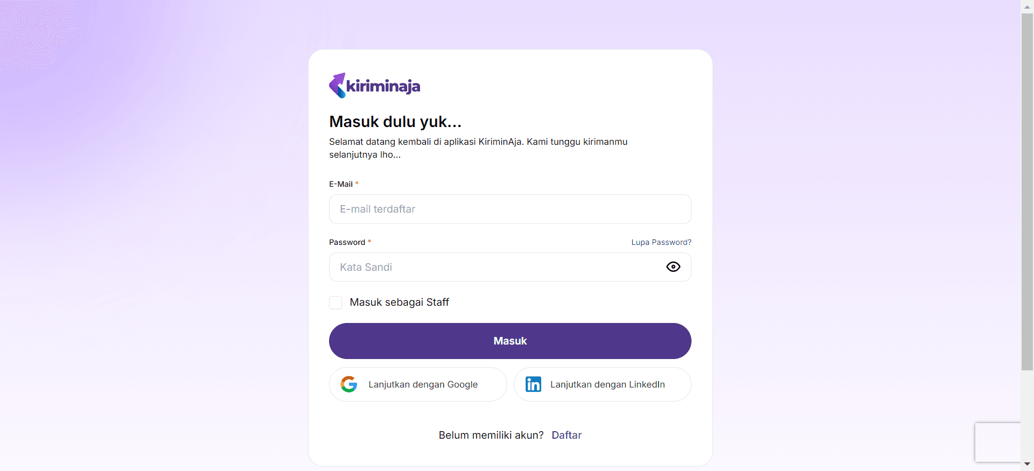Click the scrollbar up arrow
The height and width of the screenshot is (471, 1034).
pyautogui.click(x=1027, y=5)
